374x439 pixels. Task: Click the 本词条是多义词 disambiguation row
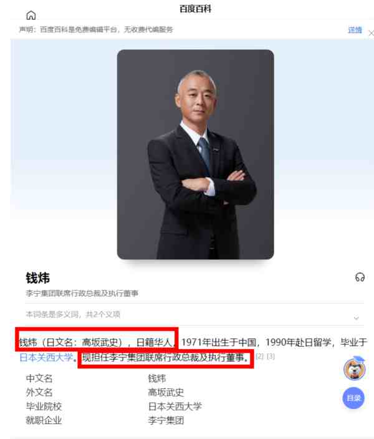(x=194, y=314)
